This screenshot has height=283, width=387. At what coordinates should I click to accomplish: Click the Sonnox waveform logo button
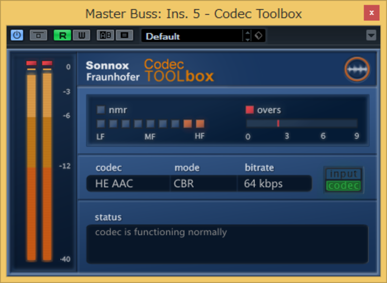357,69
